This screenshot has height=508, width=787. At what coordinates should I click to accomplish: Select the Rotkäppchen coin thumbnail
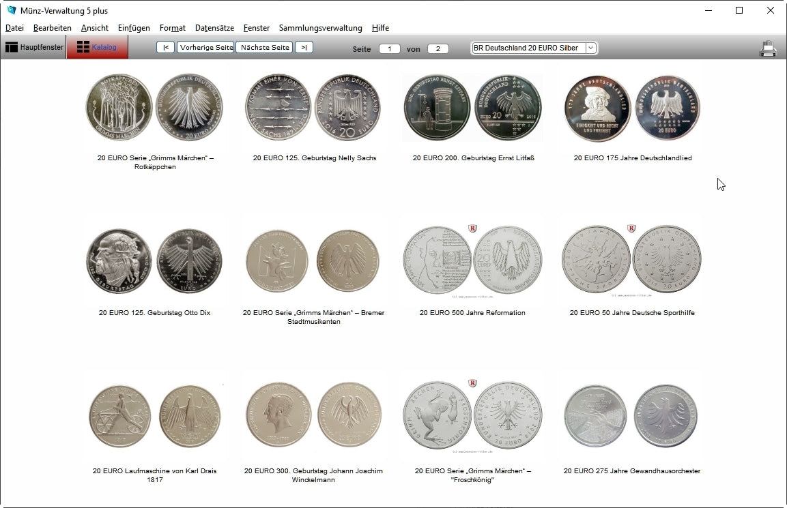coord(155,108)
